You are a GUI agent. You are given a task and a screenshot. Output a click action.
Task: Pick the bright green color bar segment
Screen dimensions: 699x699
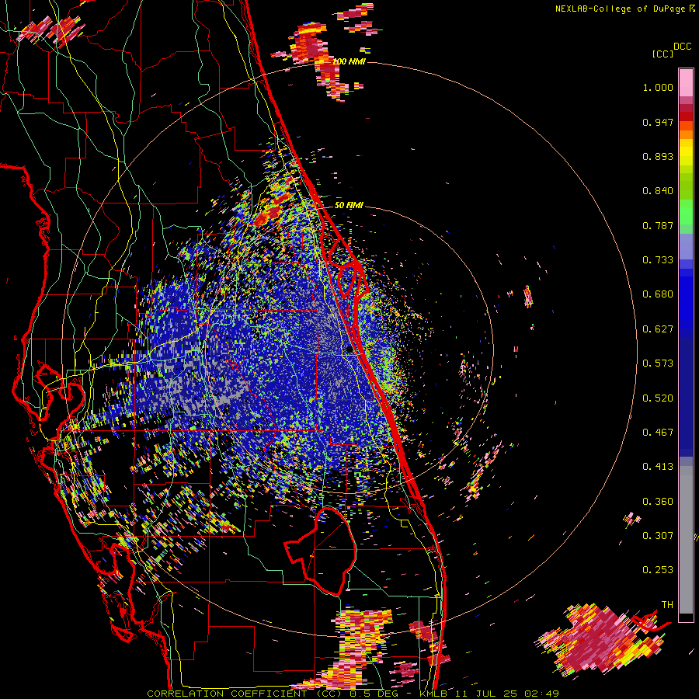click(686, 212)
